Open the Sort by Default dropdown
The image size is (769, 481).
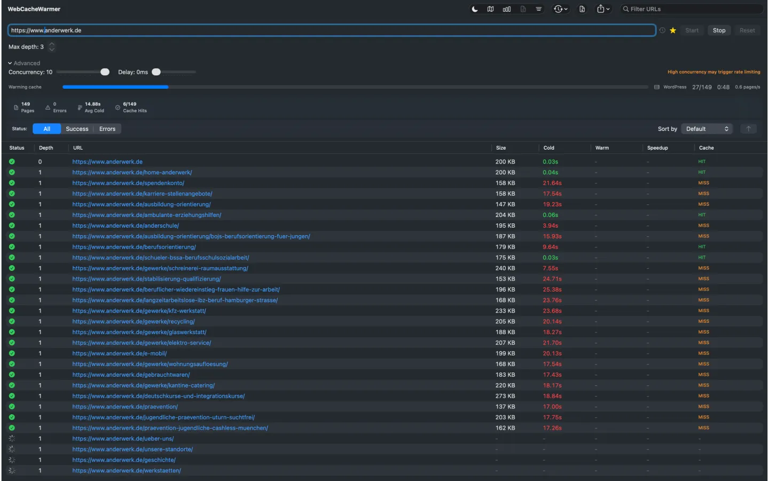coord(706,129)
